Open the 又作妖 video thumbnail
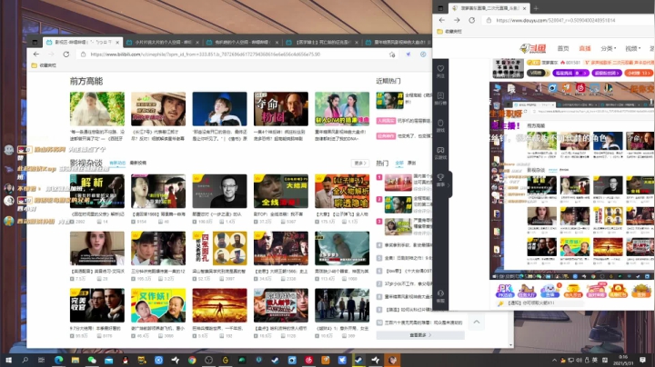The height and width of the screenshot is (367, 655). coord(158,305)
